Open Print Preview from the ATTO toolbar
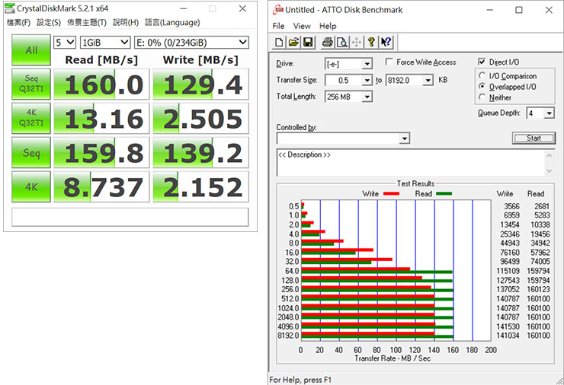The image size is (564, 385). pos(342,42)
